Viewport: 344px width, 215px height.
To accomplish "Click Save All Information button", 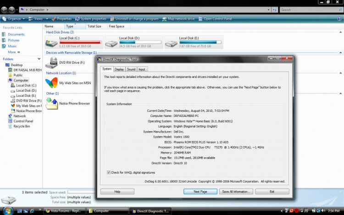I will point(236,192).
